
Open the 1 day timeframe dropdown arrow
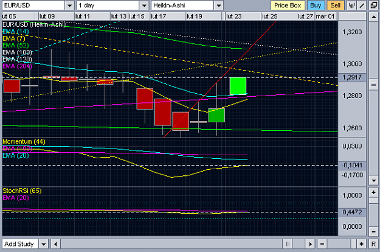coord(144,5)
